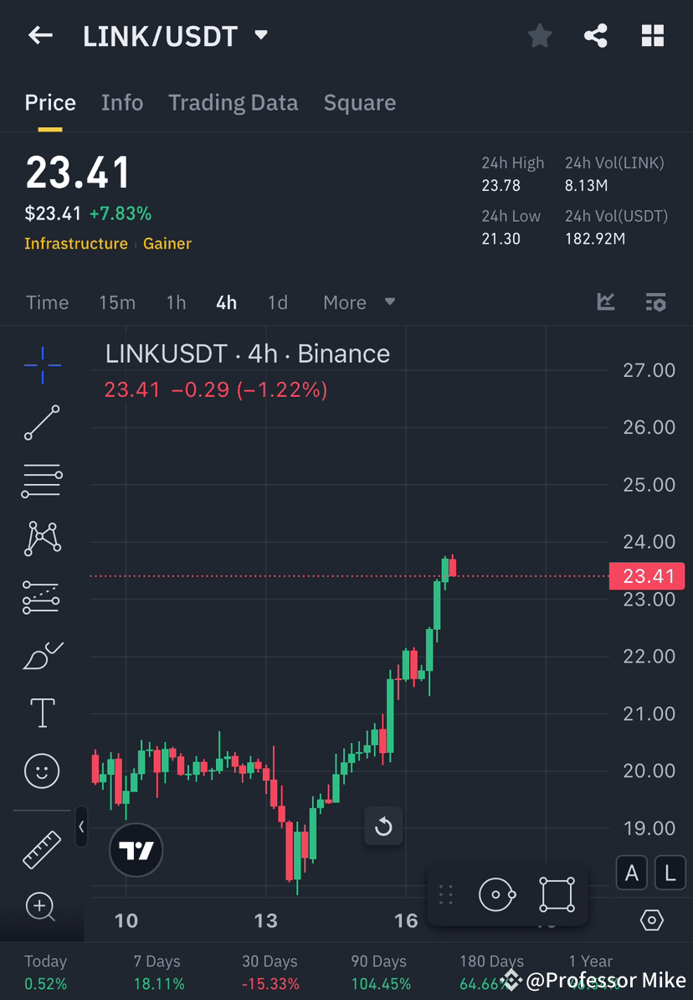693x1000 pixels.
Task: Toggle auto-scale with the A button
Action: click(x=631, y=873)
